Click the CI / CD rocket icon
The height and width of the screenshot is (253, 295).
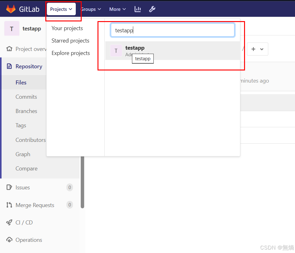coord(9,222)
